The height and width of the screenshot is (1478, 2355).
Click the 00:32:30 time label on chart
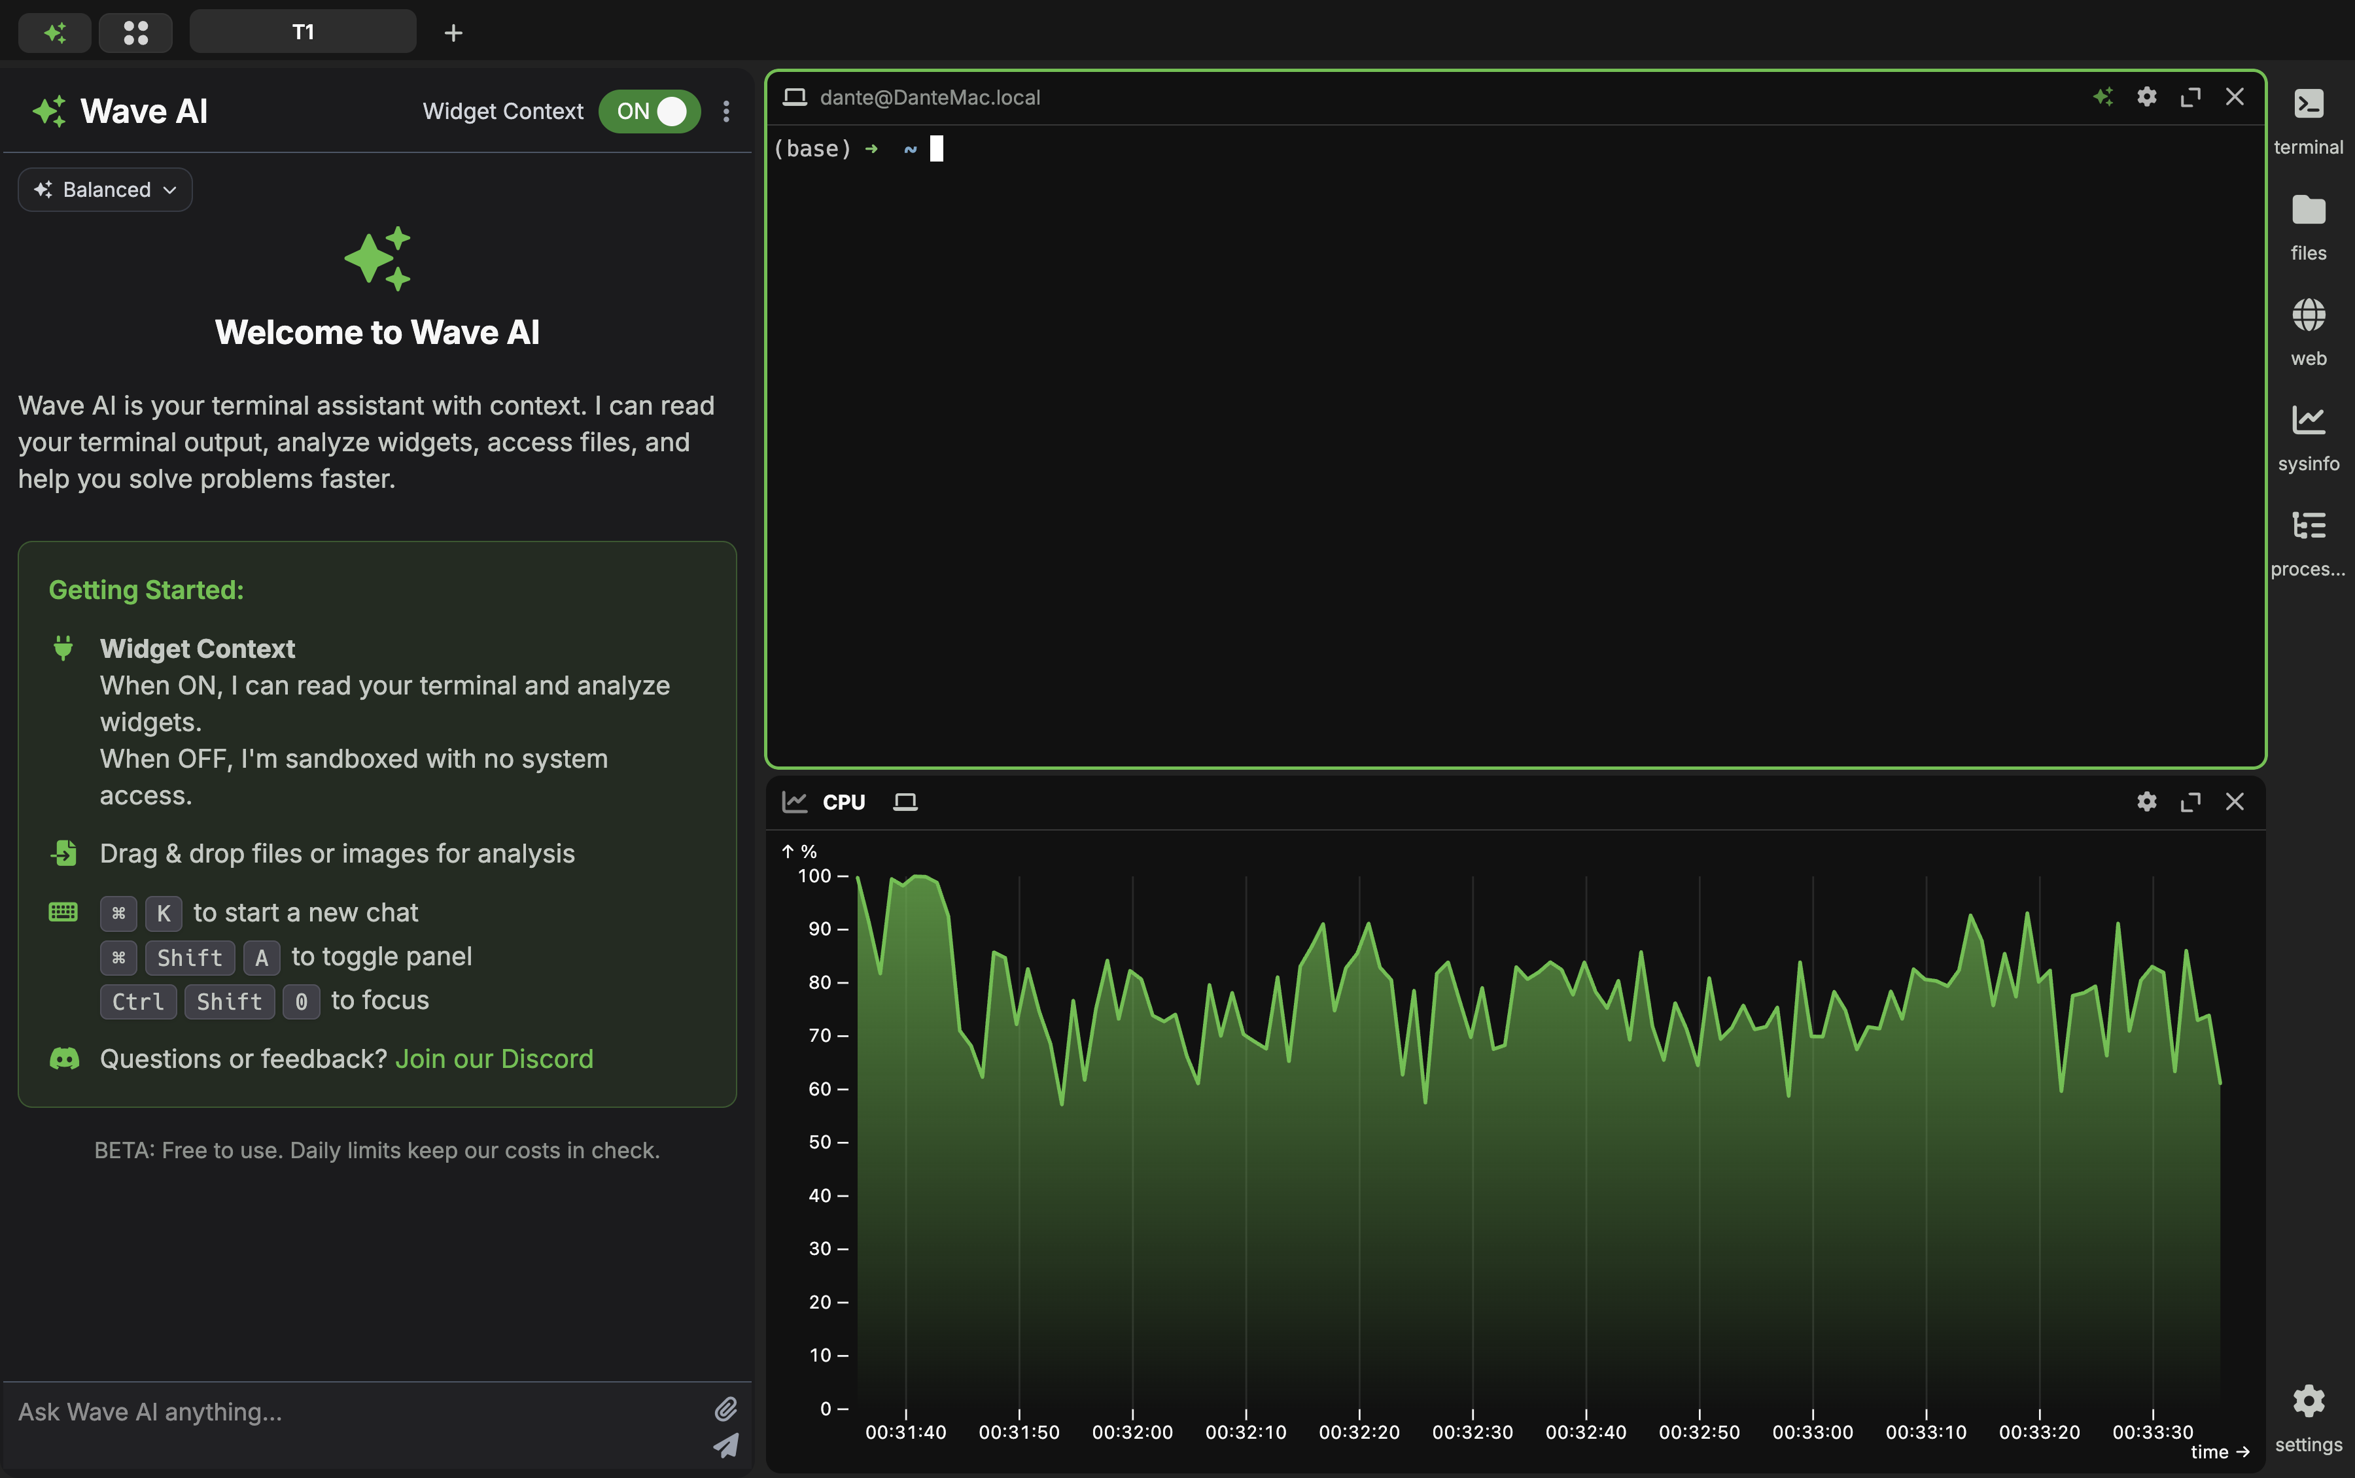pyautogui.click(x=1473, y=1432)
